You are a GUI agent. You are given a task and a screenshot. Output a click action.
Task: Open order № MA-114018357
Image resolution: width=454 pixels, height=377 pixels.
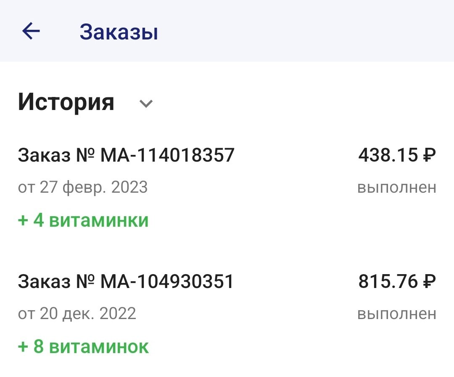[x=126, y=154]
